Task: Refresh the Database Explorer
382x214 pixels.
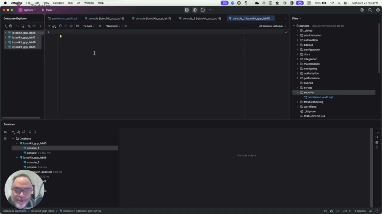Action: (17, 26)
